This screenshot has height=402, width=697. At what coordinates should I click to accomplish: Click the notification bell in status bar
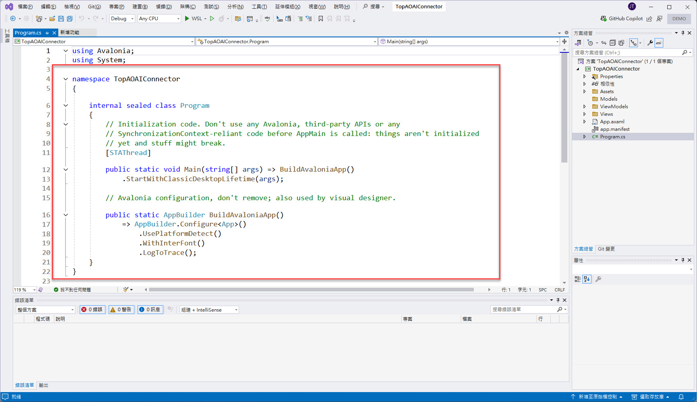(681, 397)
